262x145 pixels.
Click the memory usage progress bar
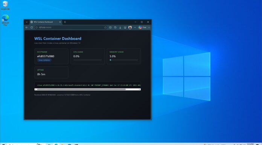coord(124,60)
